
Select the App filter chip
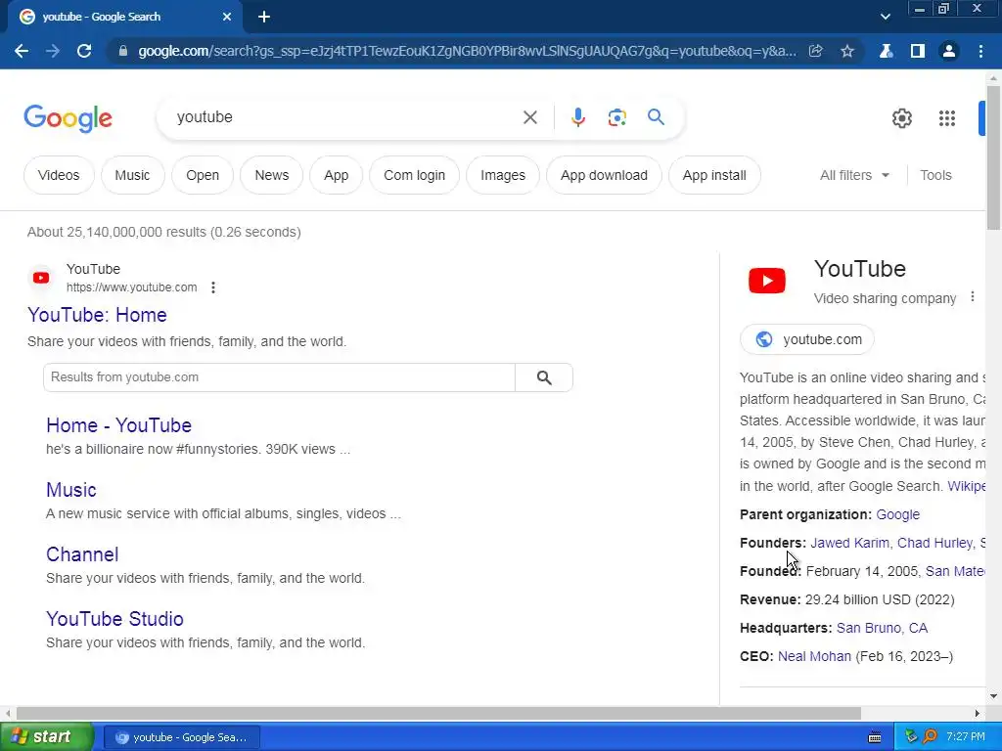pos(337,176)
